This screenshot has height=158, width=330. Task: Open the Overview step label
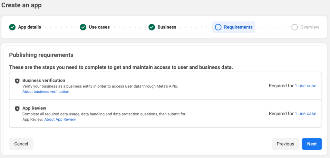(x=310, y=27)
